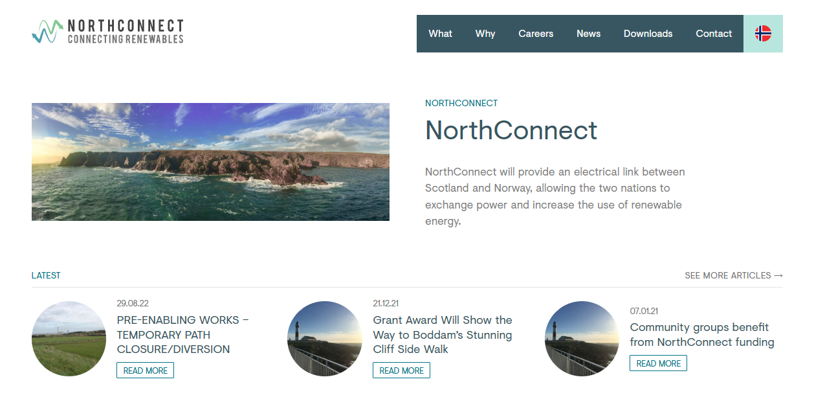Click READ MORE on the community funding article
The image size is (814, 410).
click(658, 363)
